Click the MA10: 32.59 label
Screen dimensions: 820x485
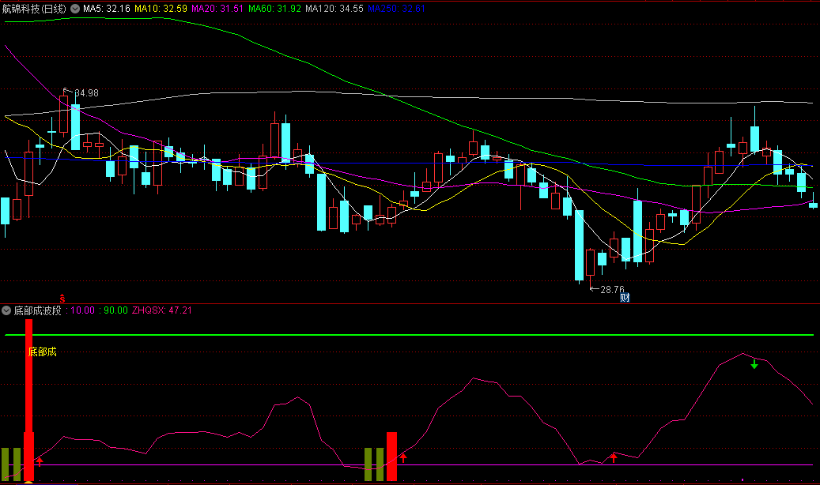pos(161,9)
